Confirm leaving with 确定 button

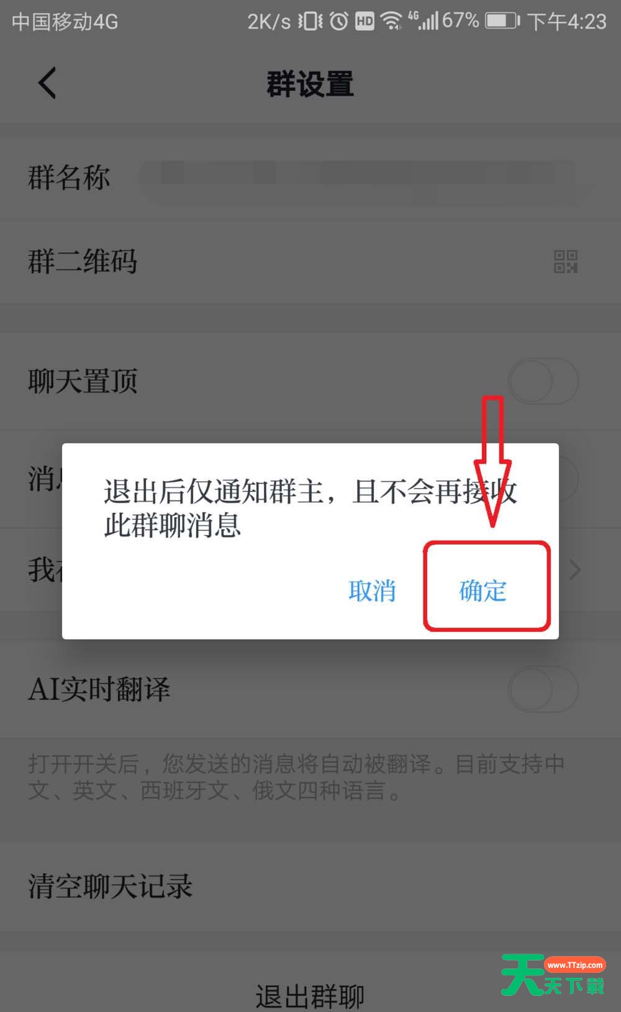coord(483,590)
